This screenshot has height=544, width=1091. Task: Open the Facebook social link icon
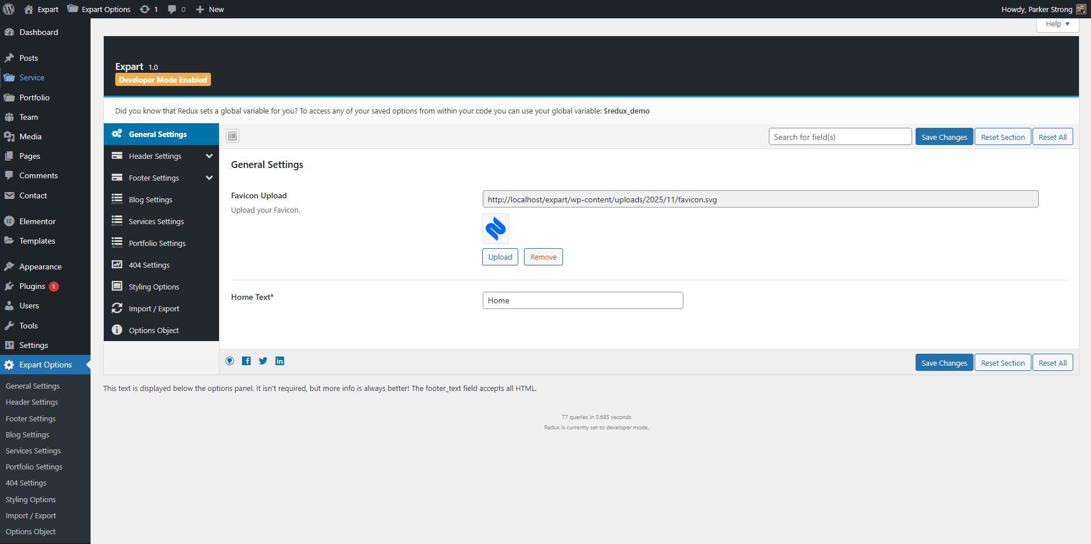click(247, 361)
